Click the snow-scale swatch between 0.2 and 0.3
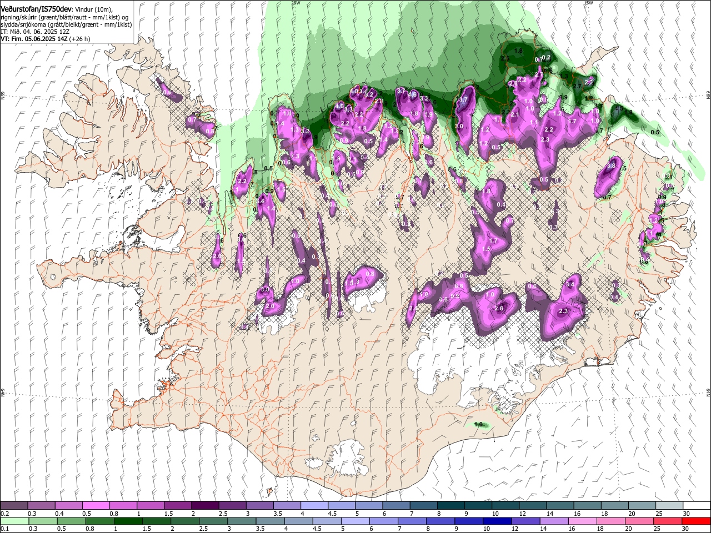711x533 pixels. (14, 506)
